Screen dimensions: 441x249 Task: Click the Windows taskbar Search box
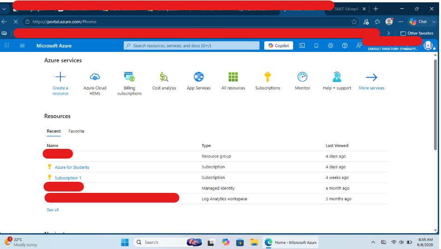(x=168, y=242)
